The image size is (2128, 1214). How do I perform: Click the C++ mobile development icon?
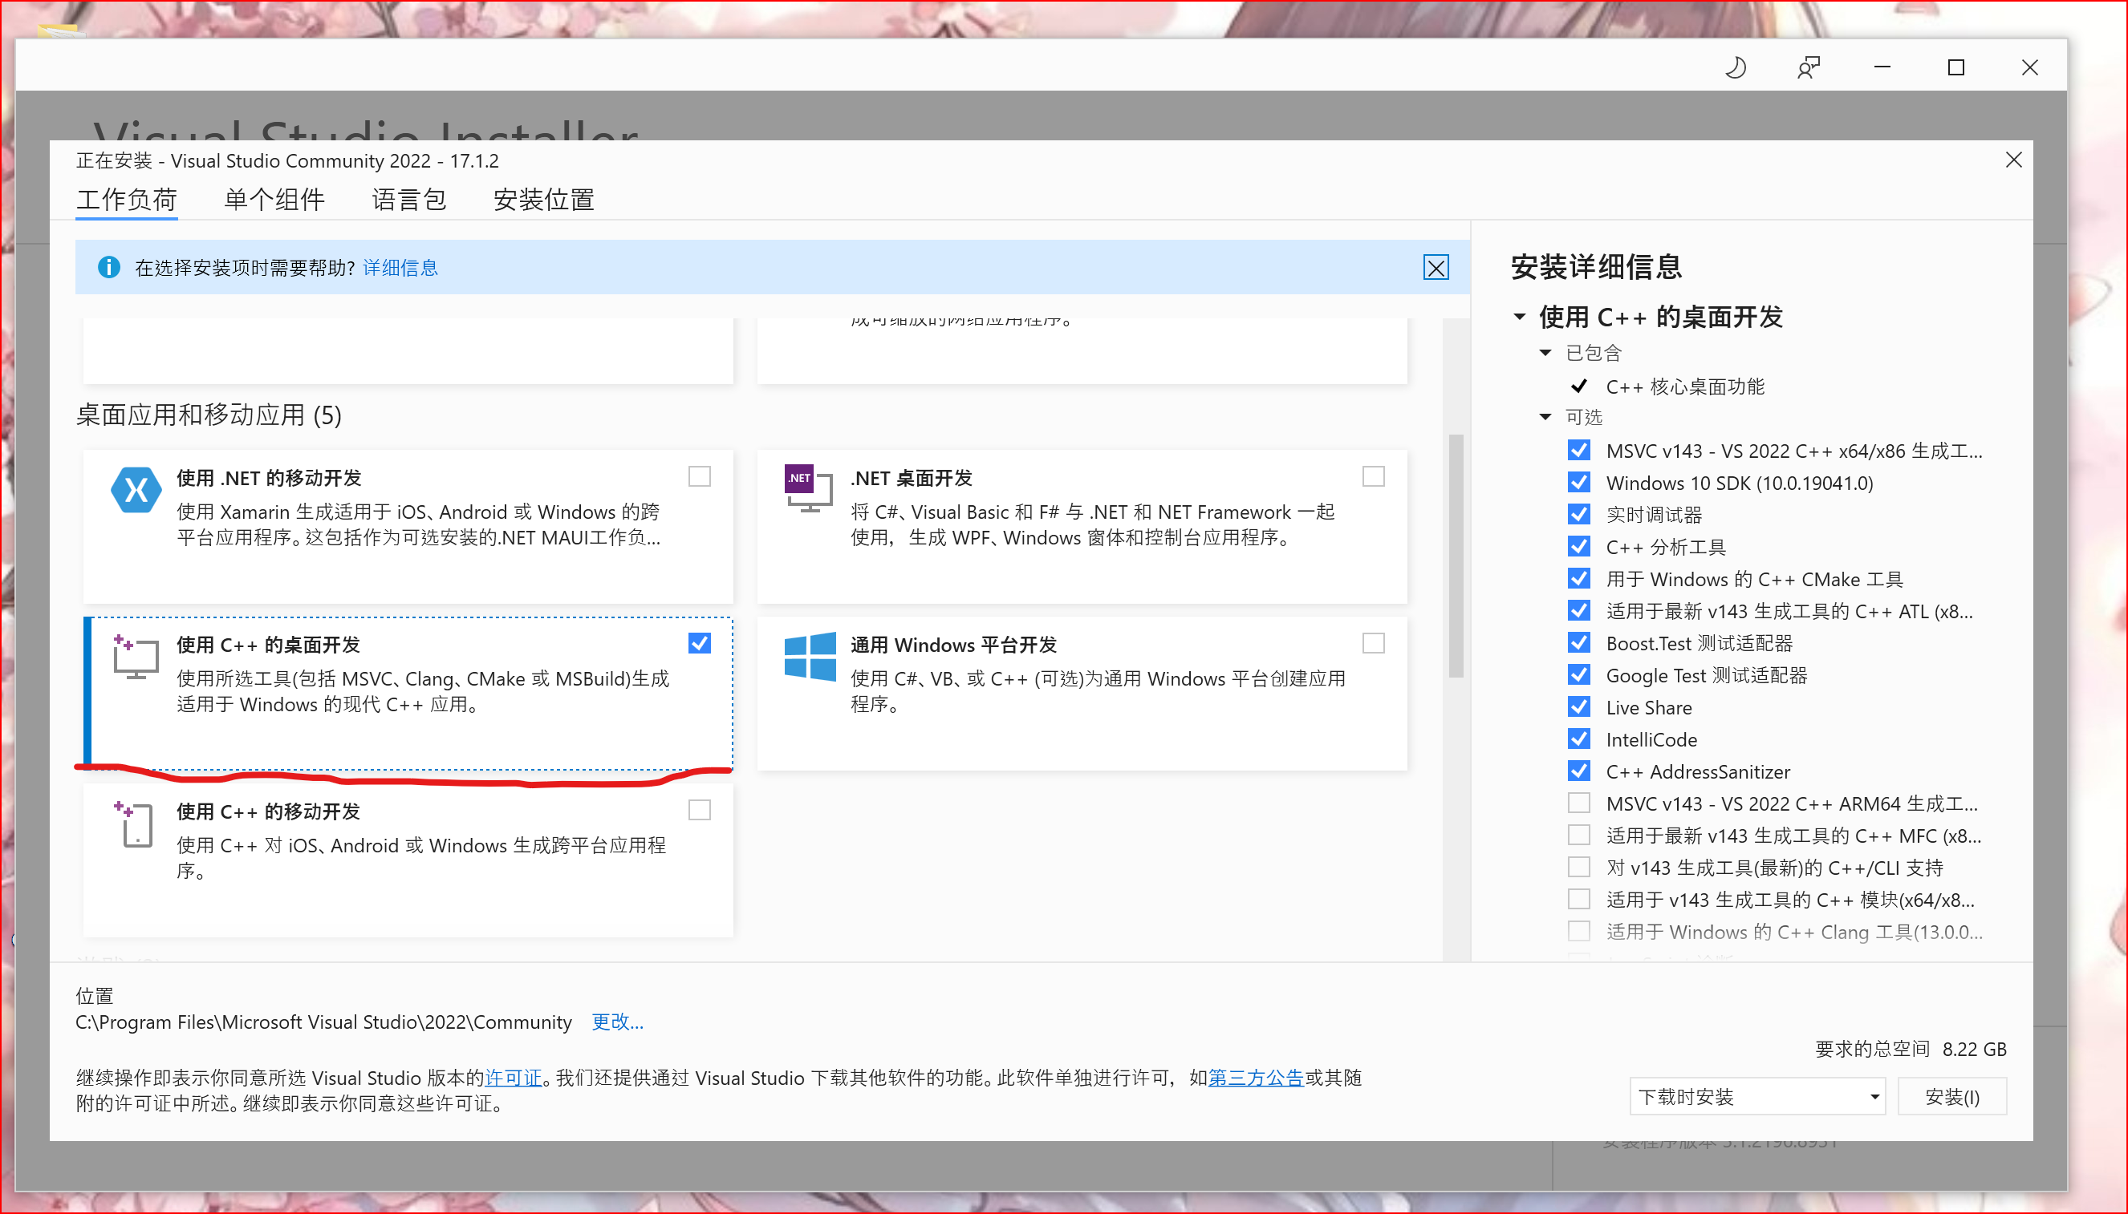click(134, 823)
